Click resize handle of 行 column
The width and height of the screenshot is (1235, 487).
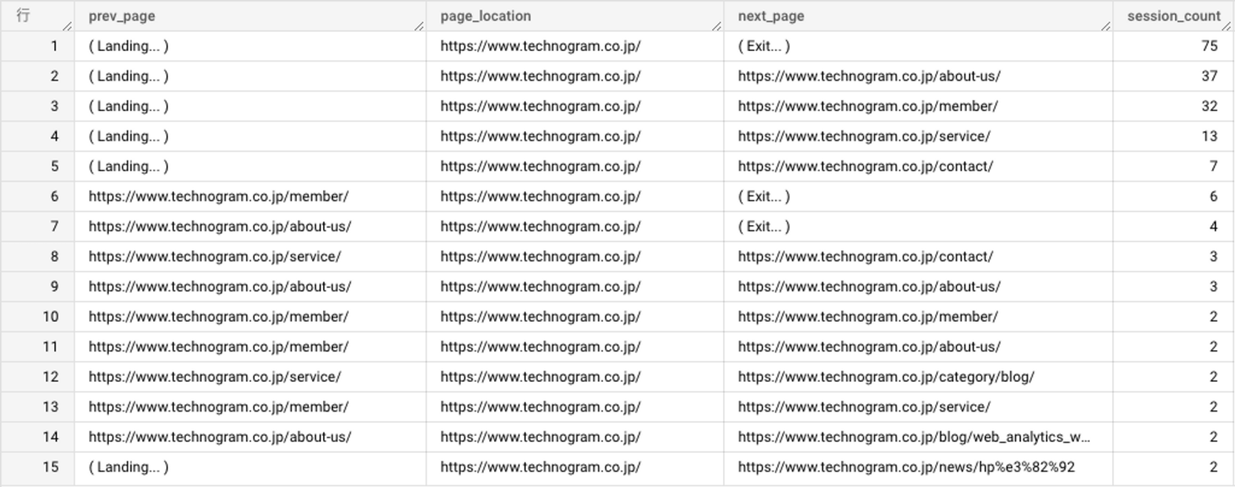coord(67,26)
